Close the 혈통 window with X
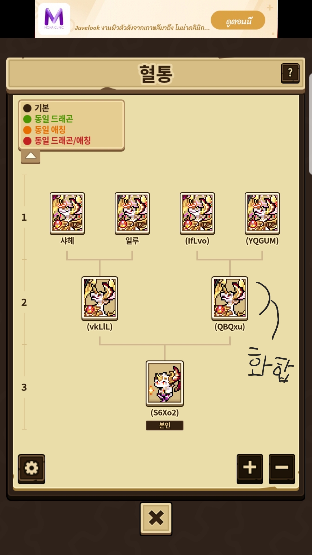 pos(156,519)
